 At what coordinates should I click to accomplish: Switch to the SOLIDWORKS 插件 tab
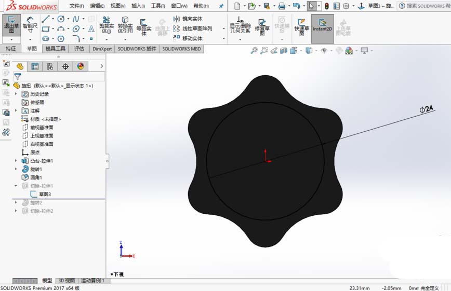tap(137, 49)
